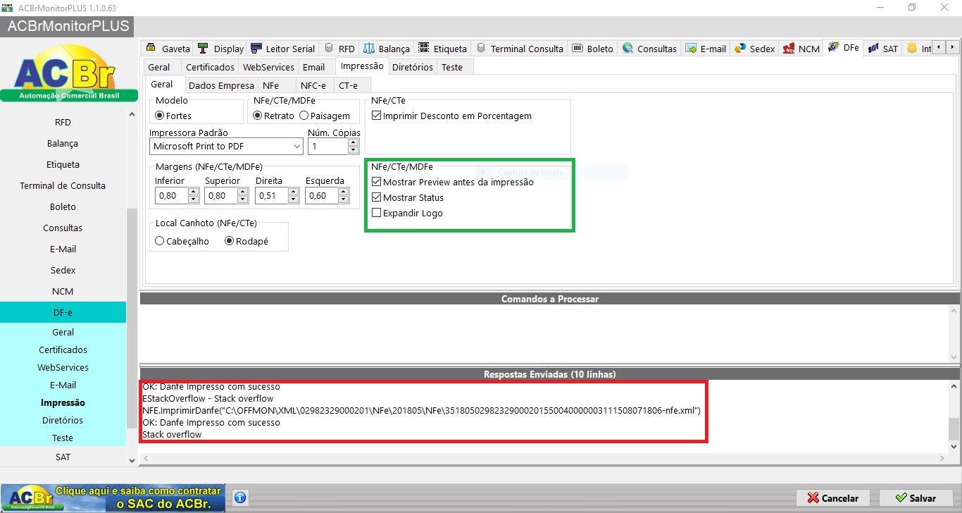
Task: Click the Balança scale icon
Action: coord(369,48)
